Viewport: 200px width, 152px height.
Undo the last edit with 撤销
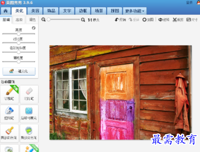pyautogui.click(x=120, y=20)
